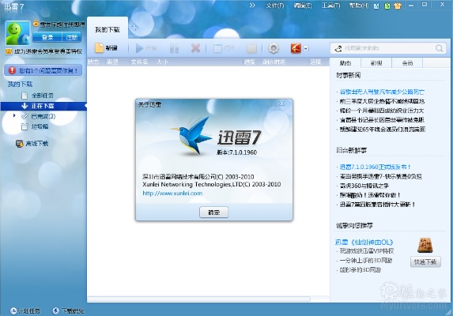Expand the double-chevron overflow in title bar

coord(252,6)
